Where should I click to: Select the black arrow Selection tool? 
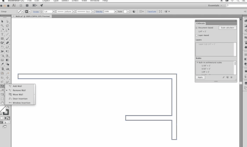pyautogui.click(x=2, y=21)
